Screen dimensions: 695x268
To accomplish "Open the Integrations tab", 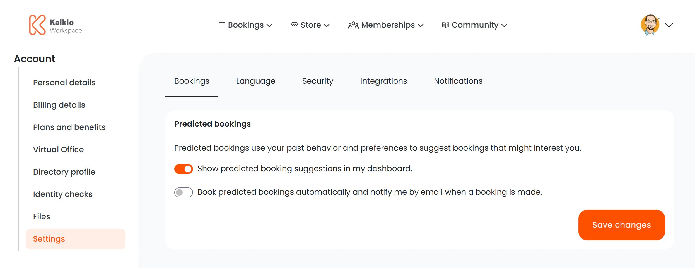I will [x=383, y=81].
